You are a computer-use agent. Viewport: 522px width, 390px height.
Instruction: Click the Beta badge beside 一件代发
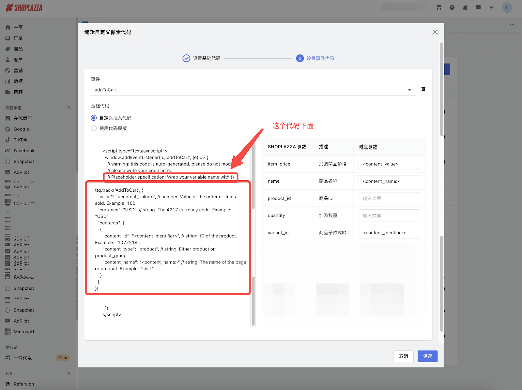[x=63, y=358]
